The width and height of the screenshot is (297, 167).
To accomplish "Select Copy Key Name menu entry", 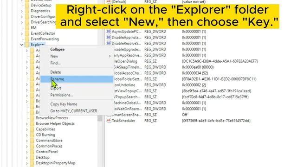I will click(x=77, y=104).
